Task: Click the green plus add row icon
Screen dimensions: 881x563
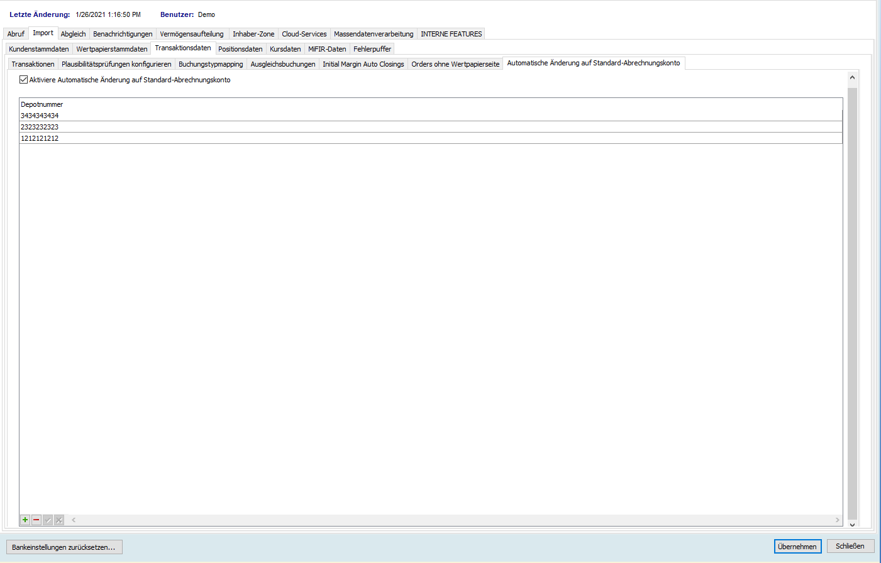Action: 25,520
